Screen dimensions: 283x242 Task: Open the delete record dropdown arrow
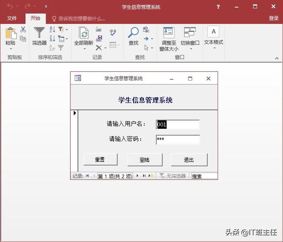point(105,48)
